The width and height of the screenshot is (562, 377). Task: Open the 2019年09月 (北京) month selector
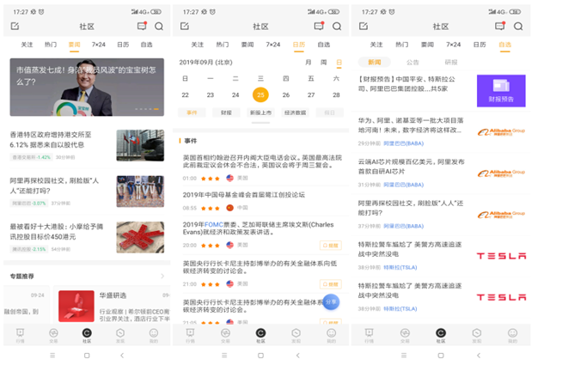click(x=208, y=63)
